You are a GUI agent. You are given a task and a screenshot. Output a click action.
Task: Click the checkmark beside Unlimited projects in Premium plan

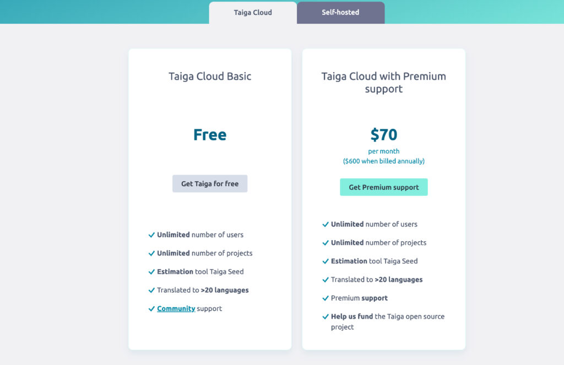coord(326,243)
